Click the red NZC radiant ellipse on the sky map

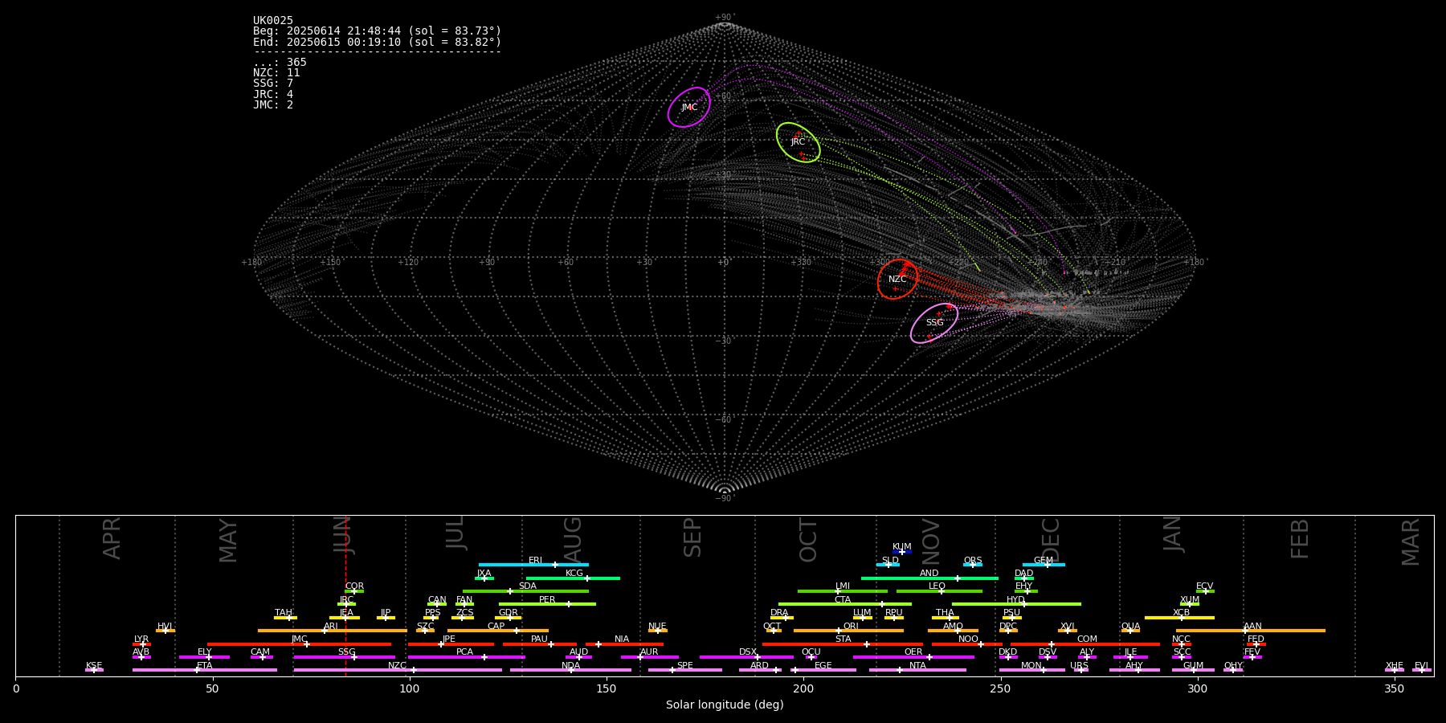[x=897, y=280]
